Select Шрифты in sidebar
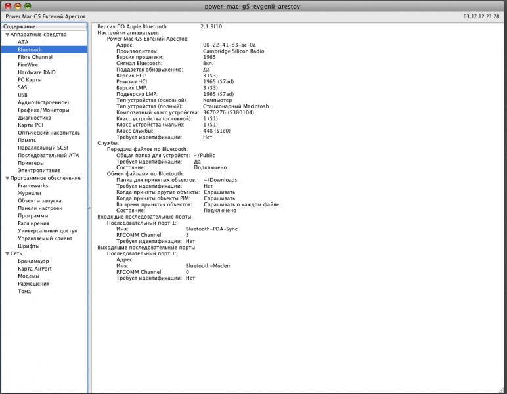Screen dimensions: 507x394 point(28,246)
